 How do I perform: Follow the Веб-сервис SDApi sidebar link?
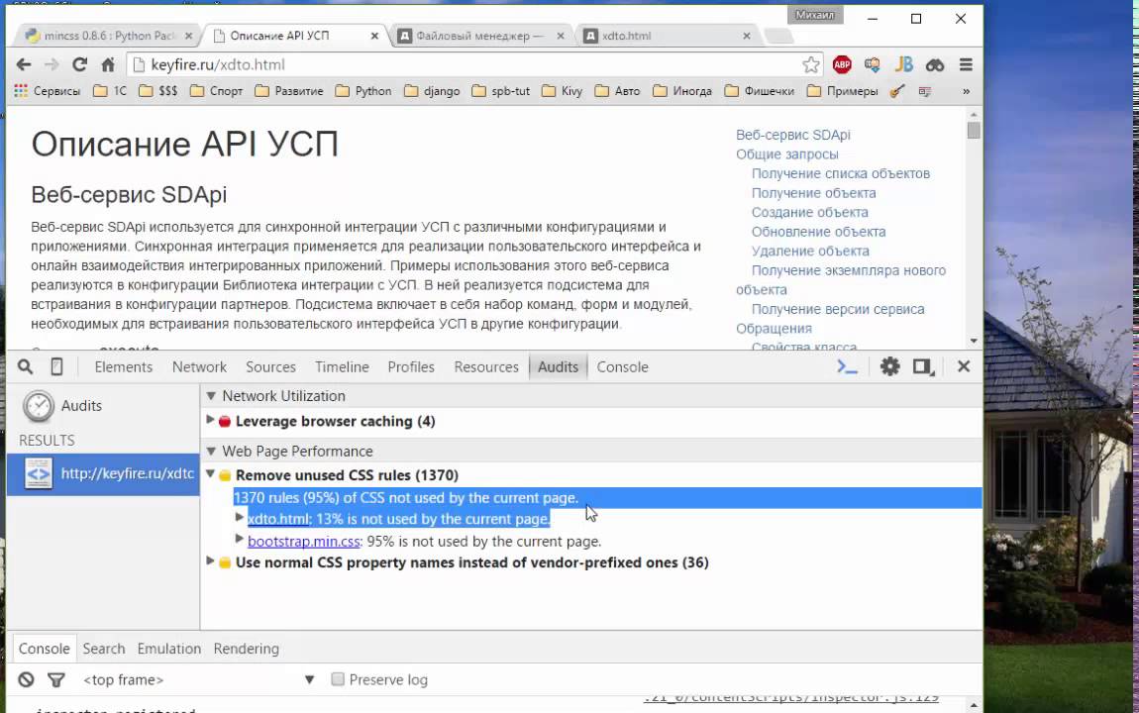[792, 135]
